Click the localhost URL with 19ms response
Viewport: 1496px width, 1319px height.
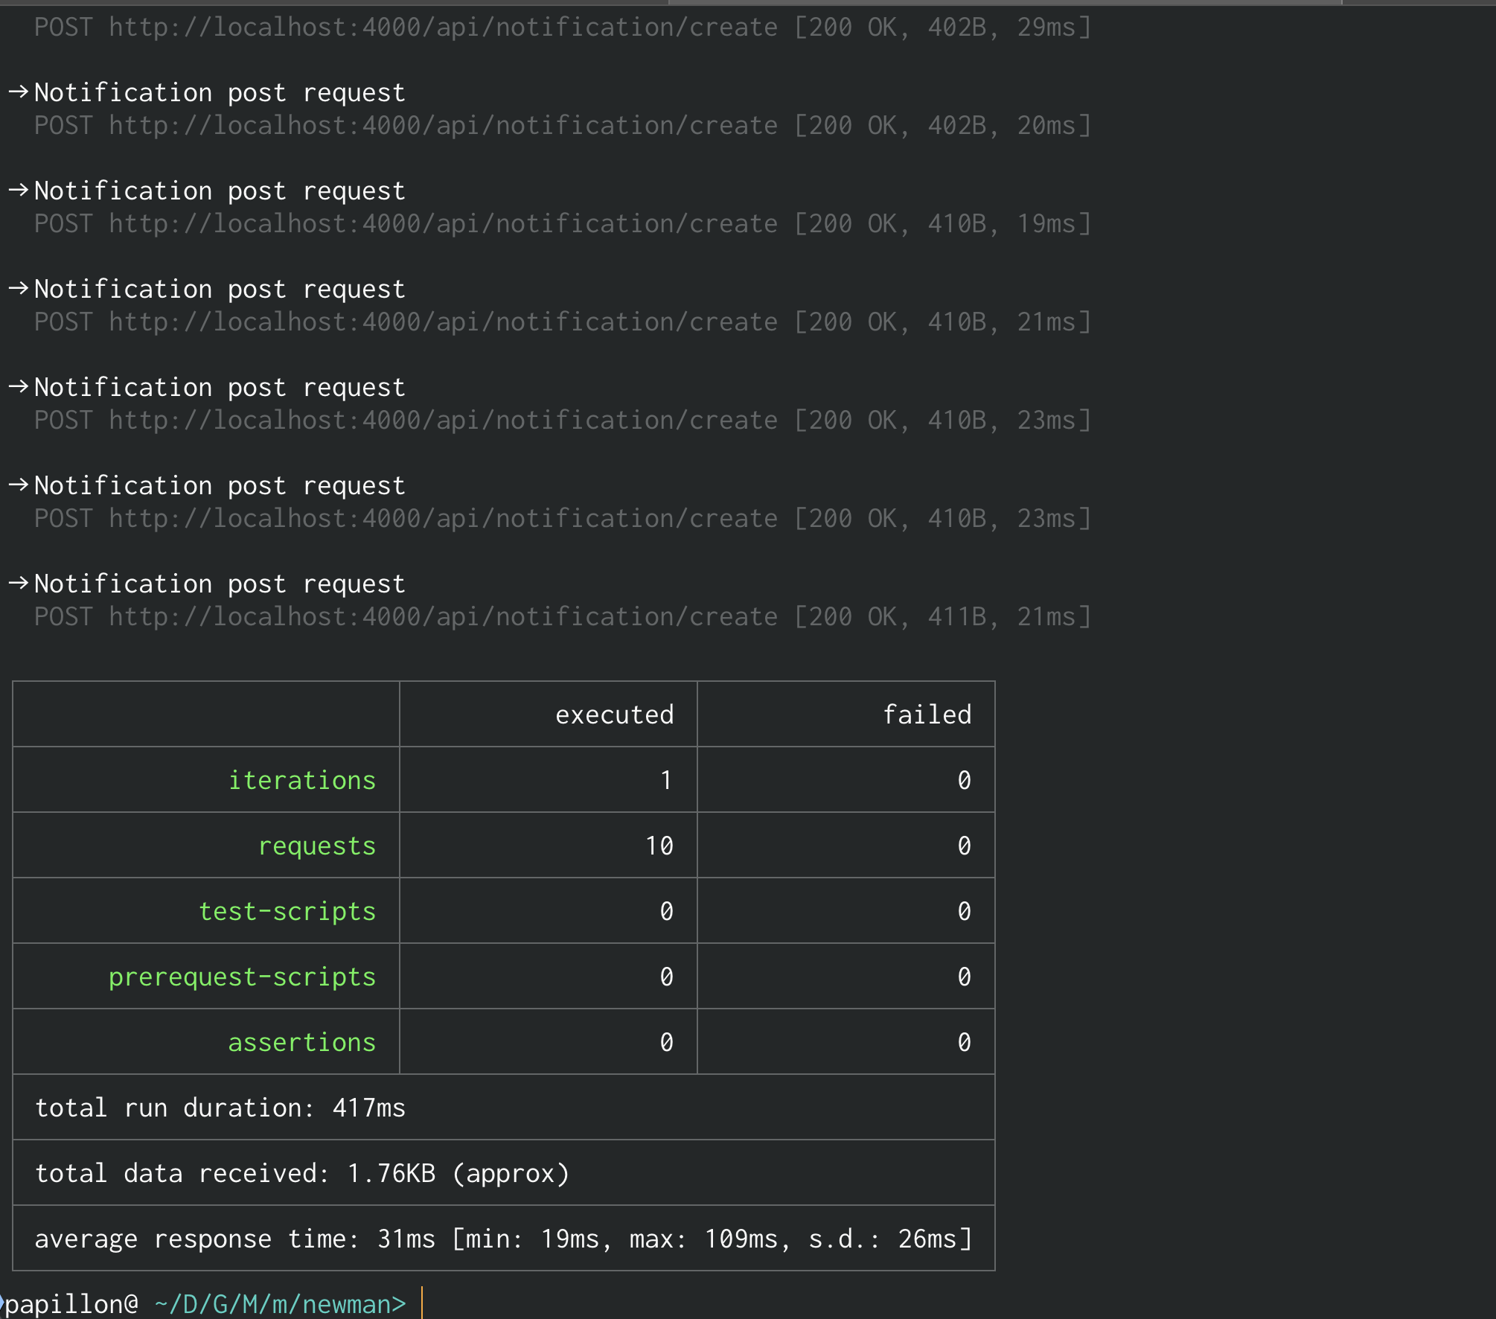(x=443, y=224)
